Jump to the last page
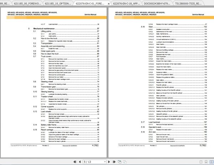This screenshot has width=214, height=165. (114, 162)
